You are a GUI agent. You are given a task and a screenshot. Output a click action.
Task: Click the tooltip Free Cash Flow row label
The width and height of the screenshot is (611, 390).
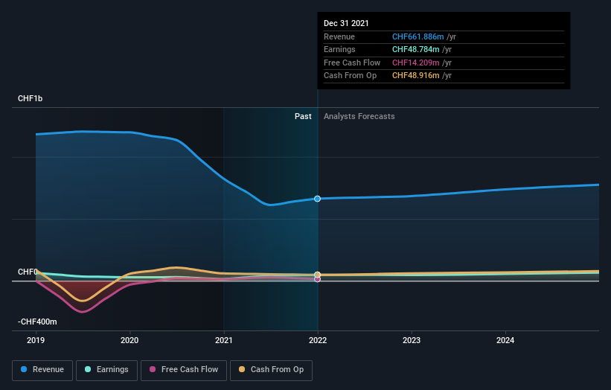coord(352,63)
